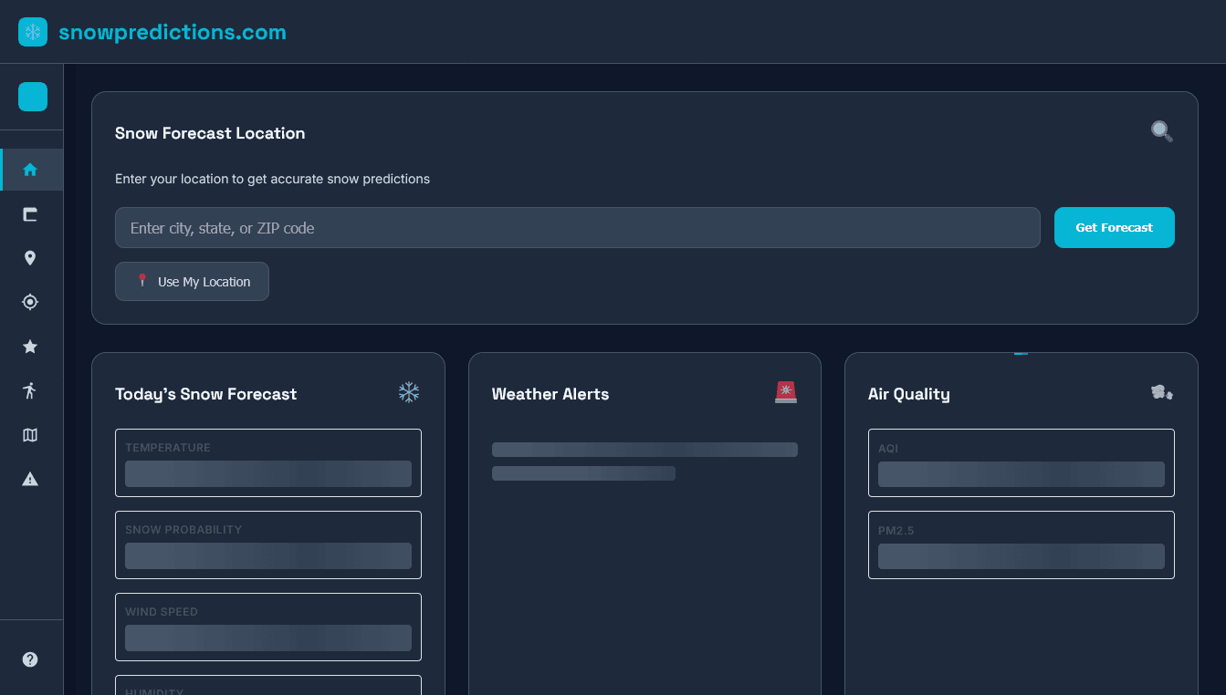This screenshot has width=1226, height=695.
Task: Click the siren icon on Weather Alerts
Action: (x=786, y=392)
